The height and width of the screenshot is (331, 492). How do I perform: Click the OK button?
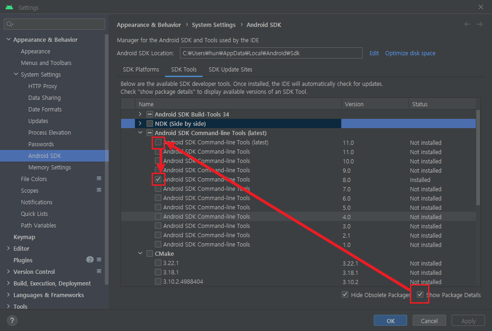click(x=390, y=321)
